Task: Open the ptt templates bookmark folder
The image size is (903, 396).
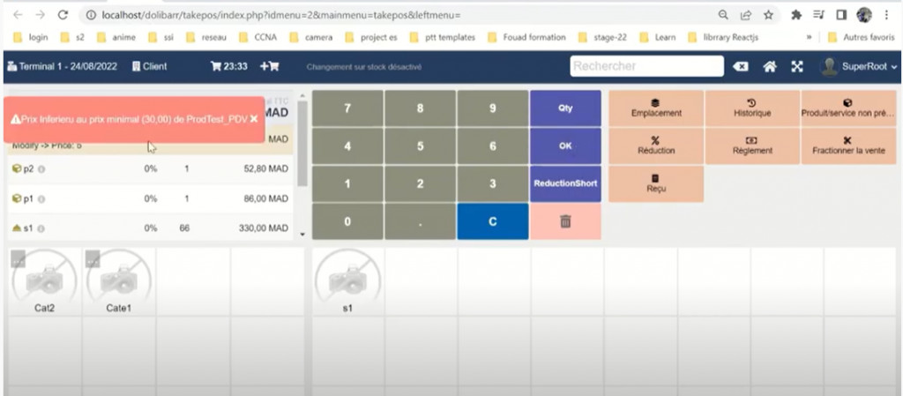Action: pyautogui.click(x=443, y=37)
